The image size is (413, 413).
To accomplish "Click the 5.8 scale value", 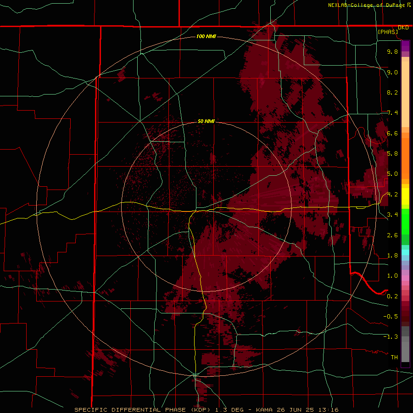I will pyautogui.click(x=392, y=154).
